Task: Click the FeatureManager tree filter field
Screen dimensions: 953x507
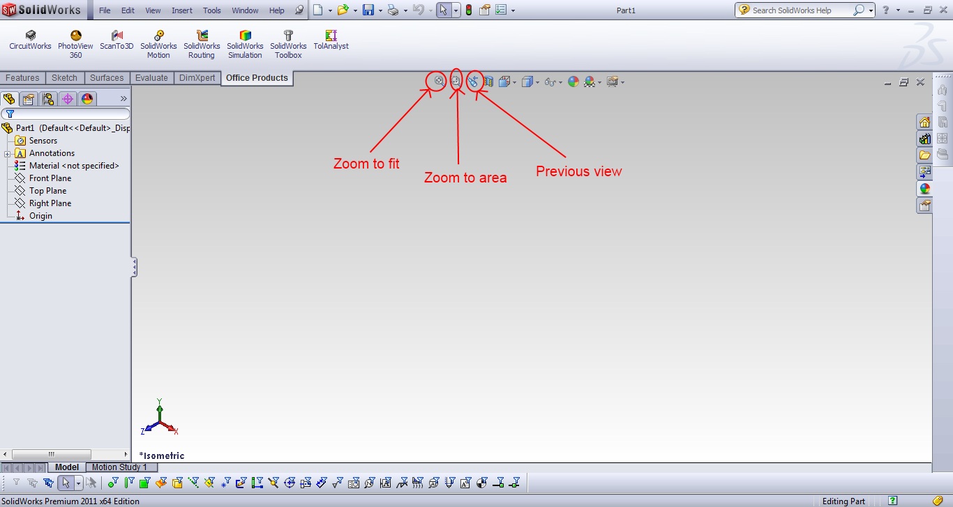Action: 66,114
